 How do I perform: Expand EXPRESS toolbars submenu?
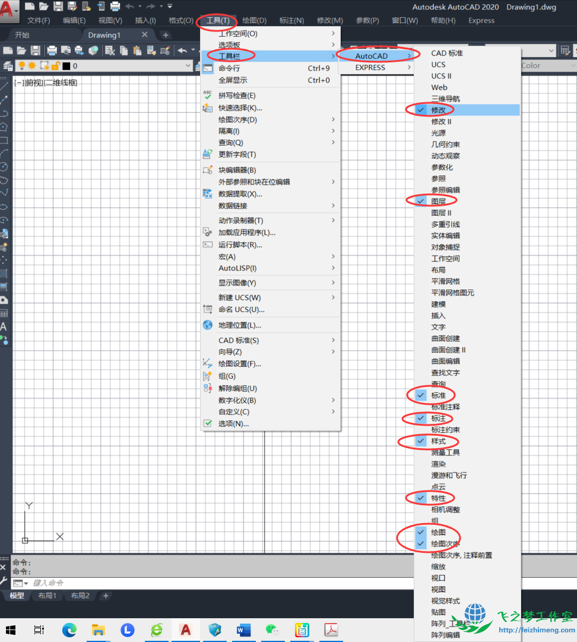click(x=376, y=68)
